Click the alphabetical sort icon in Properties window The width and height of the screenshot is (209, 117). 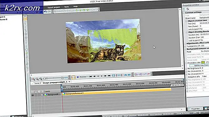click(x=187, y=9)
